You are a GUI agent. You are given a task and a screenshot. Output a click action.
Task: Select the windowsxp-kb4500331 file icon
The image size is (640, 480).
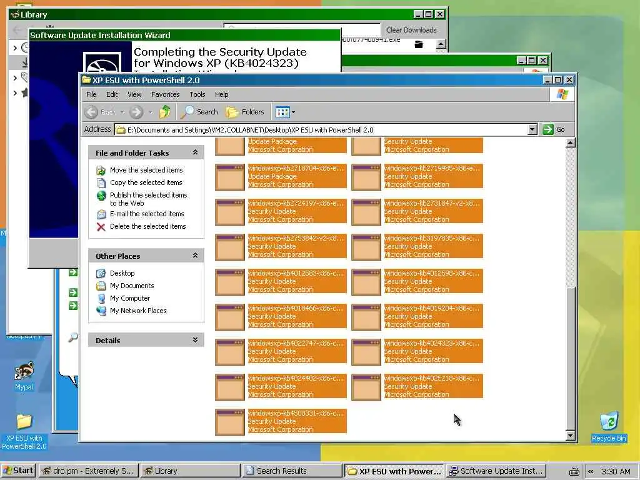click(x=230, y=422)
